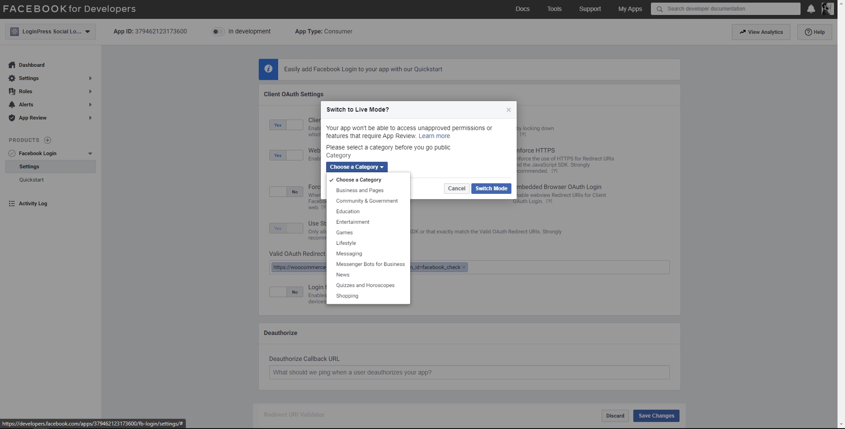Select Shopping category
This screenshot has width=845, height=429.
pyautogui.click(x=368, y=296)
